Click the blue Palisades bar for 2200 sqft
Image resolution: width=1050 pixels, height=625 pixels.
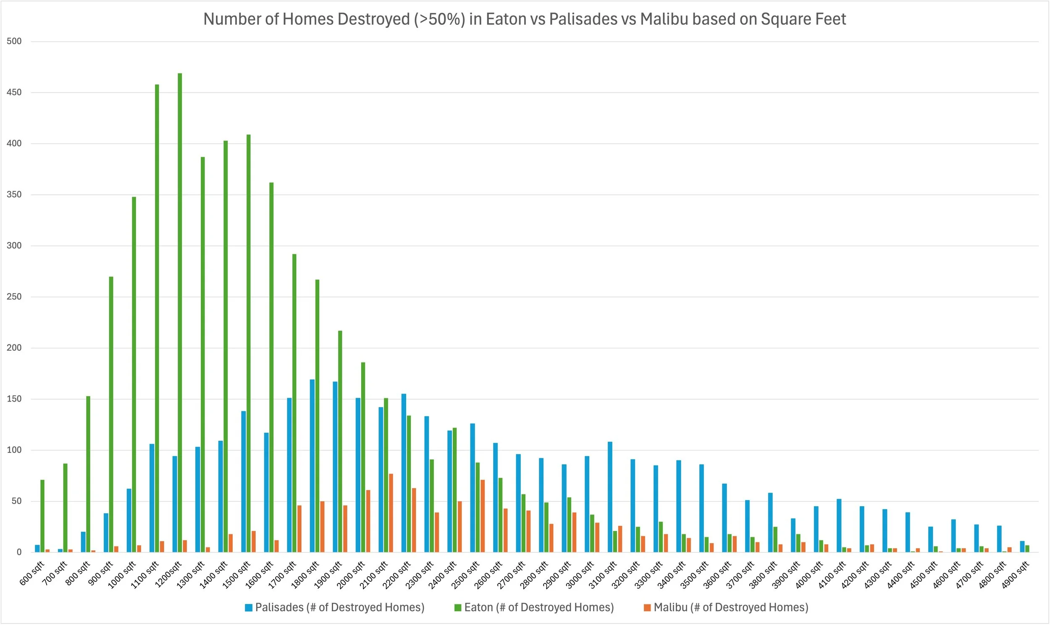(x=404, y=473)
